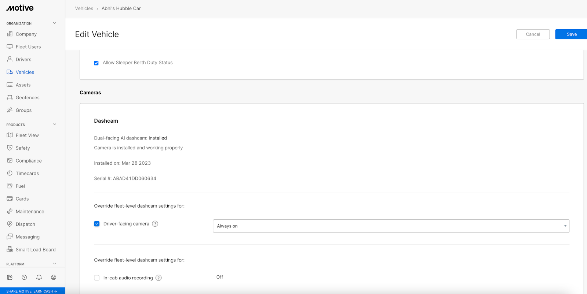Toggle the Driver-facing camera checkbox

(97, 224)
